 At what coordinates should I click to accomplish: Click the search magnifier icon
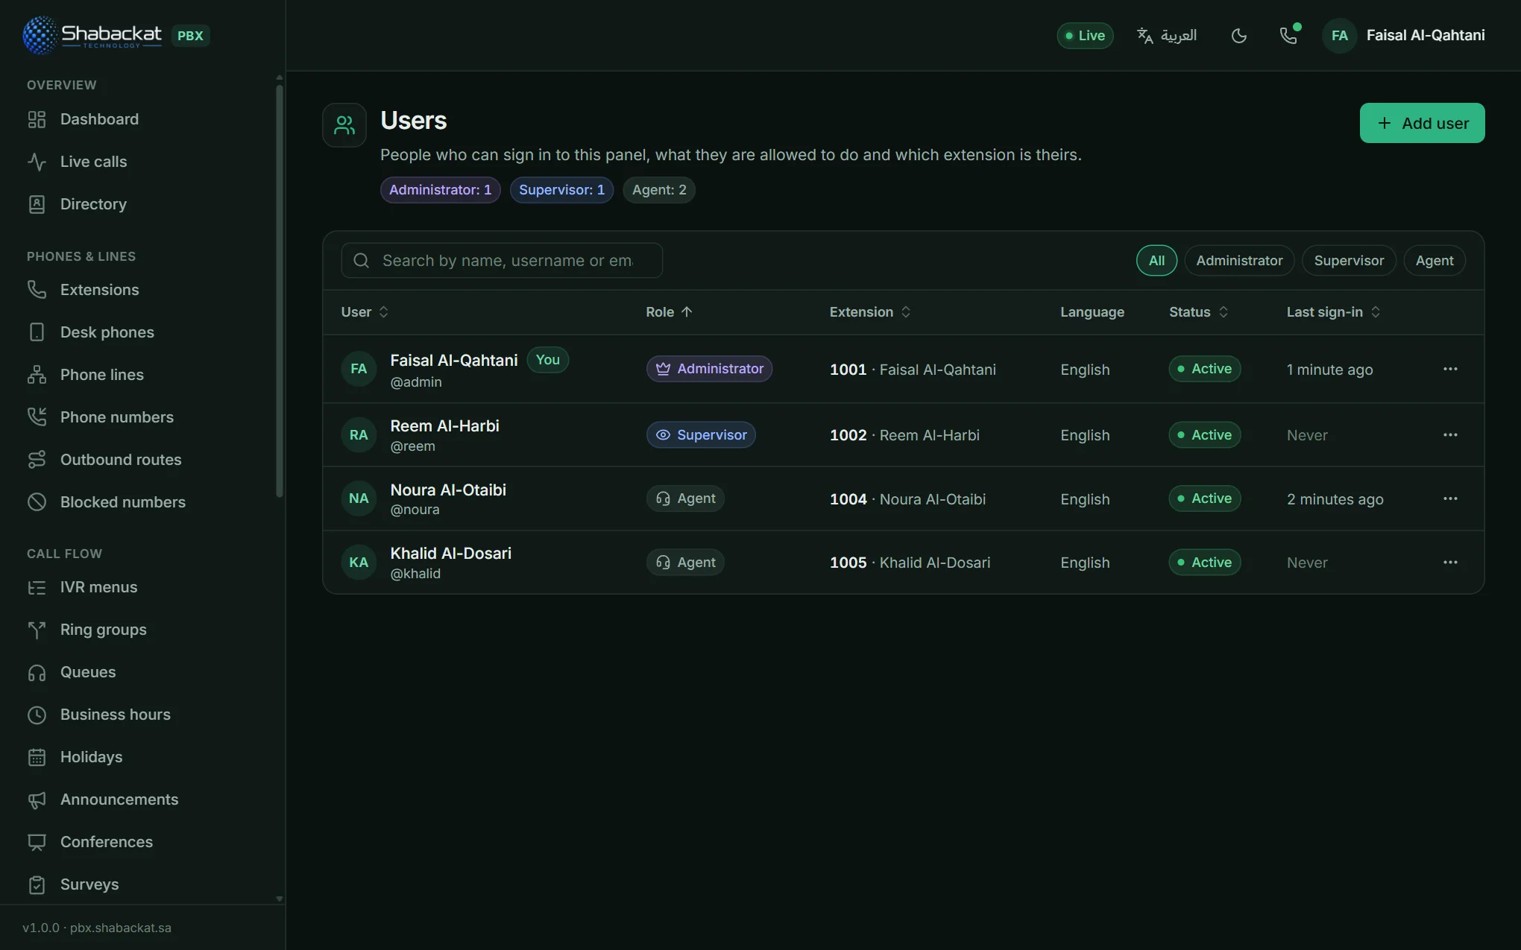click(362, 260)
